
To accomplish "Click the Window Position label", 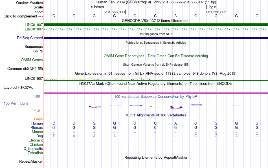I will (29, 2).
